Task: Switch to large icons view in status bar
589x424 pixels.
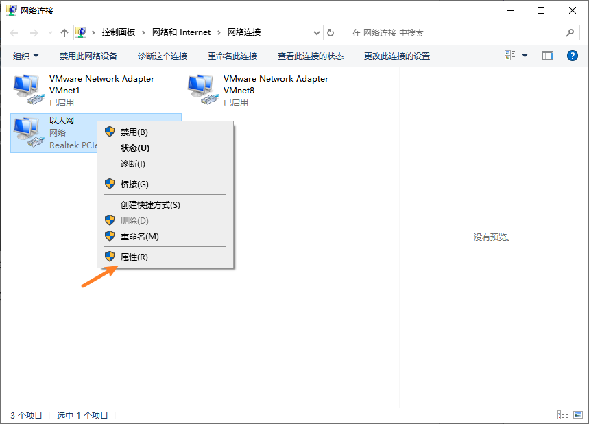Action: point(577,415)
